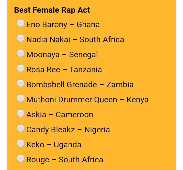Click the 'Askia – Cameroon' label text

[60, 115]
